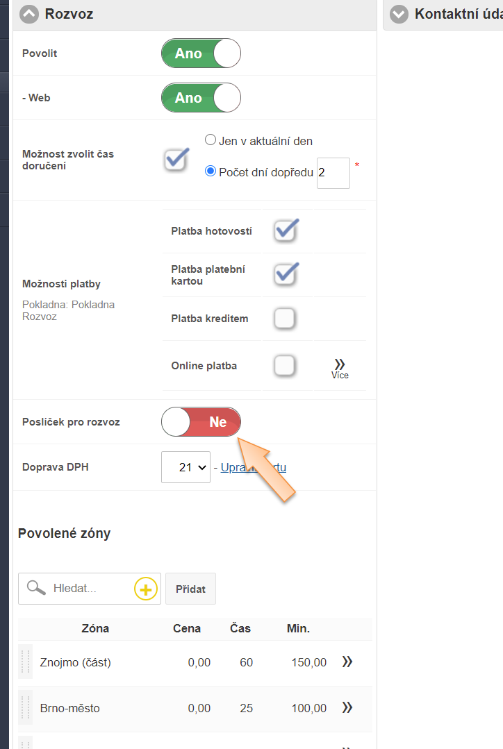
Task: Open details arrow for Znojmo (část) zone
Action: pos(347,662)
